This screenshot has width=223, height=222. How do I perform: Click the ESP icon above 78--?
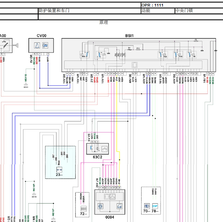(155, 206)
